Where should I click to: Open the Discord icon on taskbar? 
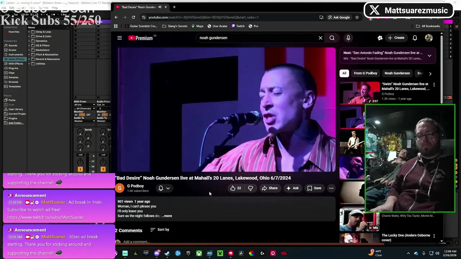pyautogui.click(x=157, y=253)
